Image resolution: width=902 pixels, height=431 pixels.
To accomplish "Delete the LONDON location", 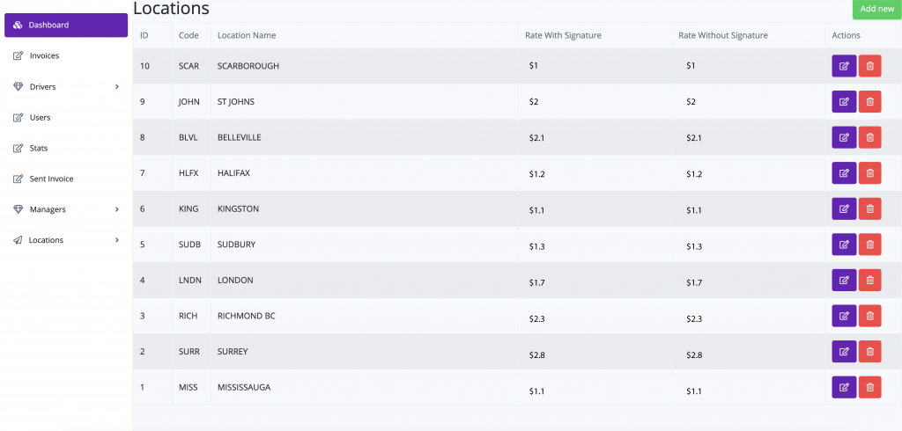I will click(869, 280).
